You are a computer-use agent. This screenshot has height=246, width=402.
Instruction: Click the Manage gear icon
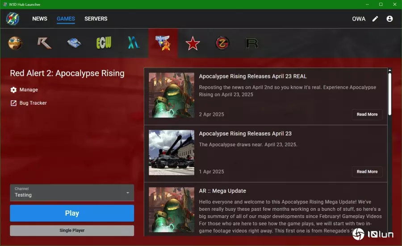(x=13, y=90)
